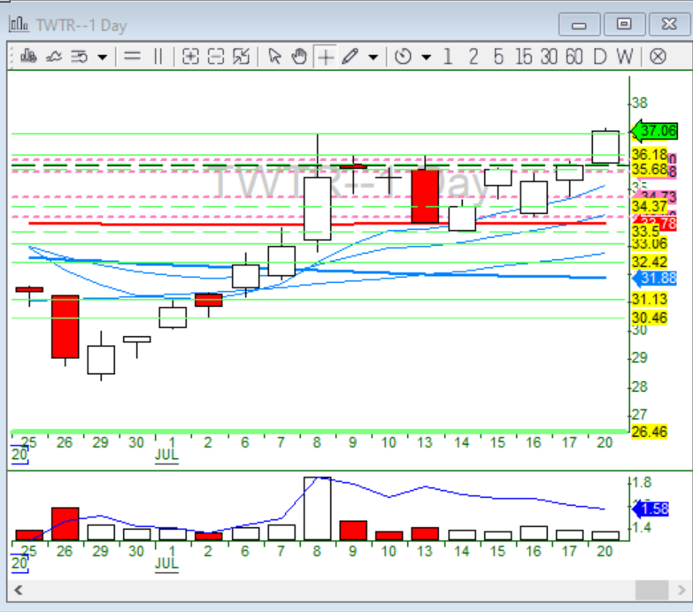Toggle the vertical lines icon

point(158,57)
